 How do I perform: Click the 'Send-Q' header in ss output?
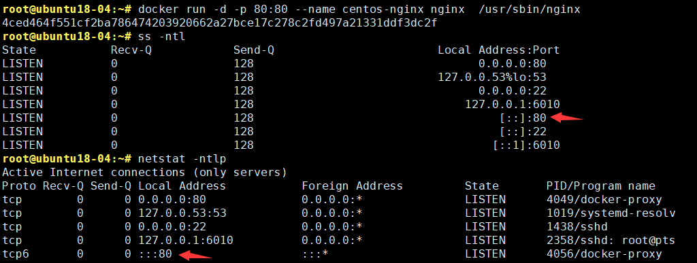(253, 50)
